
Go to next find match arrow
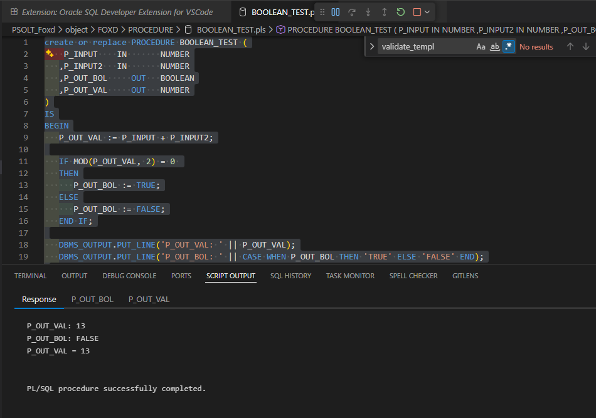click(586, 46)
